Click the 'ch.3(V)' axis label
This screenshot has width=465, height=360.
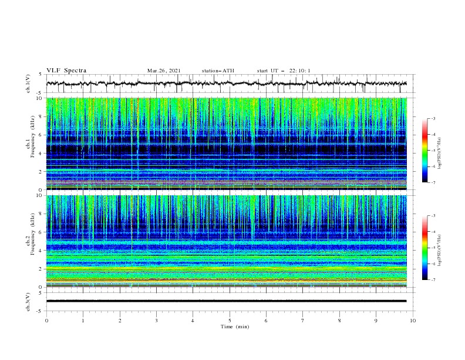(28, 302)
